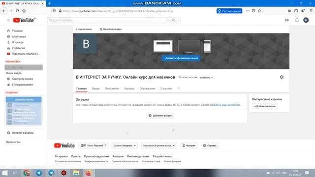Screen dimensions: 315x177
Task: Open page actions three-dot menu
Action: tap(248, 11)
